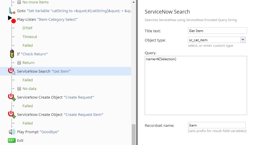Select the Goto Set Variable step
The width and height of the screenshot is (258, 145).
[x=74, y=11]
